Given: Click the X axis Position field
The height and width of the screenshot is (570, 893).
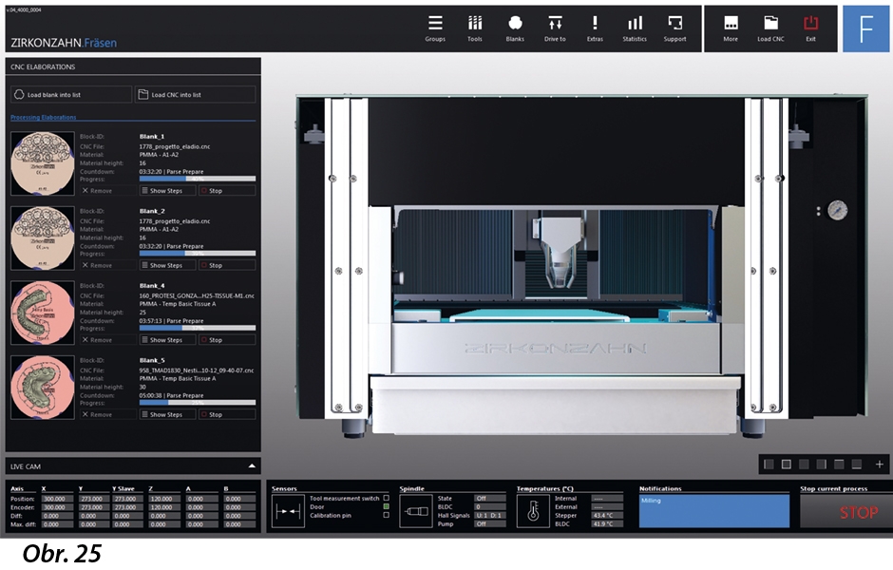Looking at the screenshot, I should [56, 498].
